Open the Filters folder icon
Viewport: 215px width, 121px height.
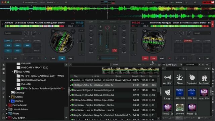point(10,114)
